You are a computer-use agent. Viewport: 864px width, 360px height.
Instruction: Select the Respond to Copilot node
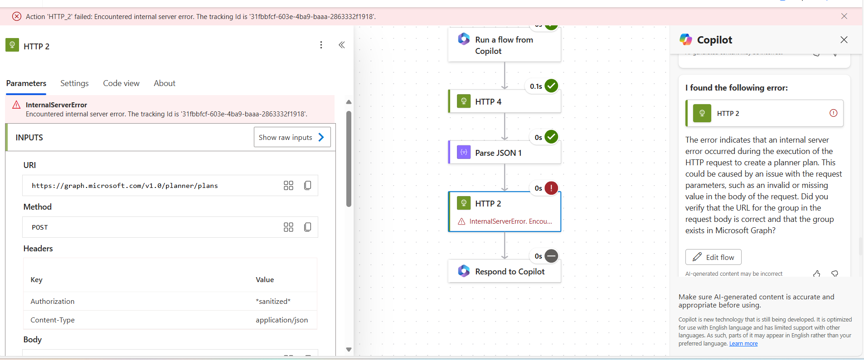click(504, 271)
